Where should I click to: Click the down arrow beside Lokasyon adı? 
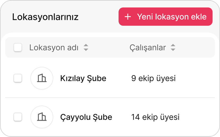click(x=86, y=50)
